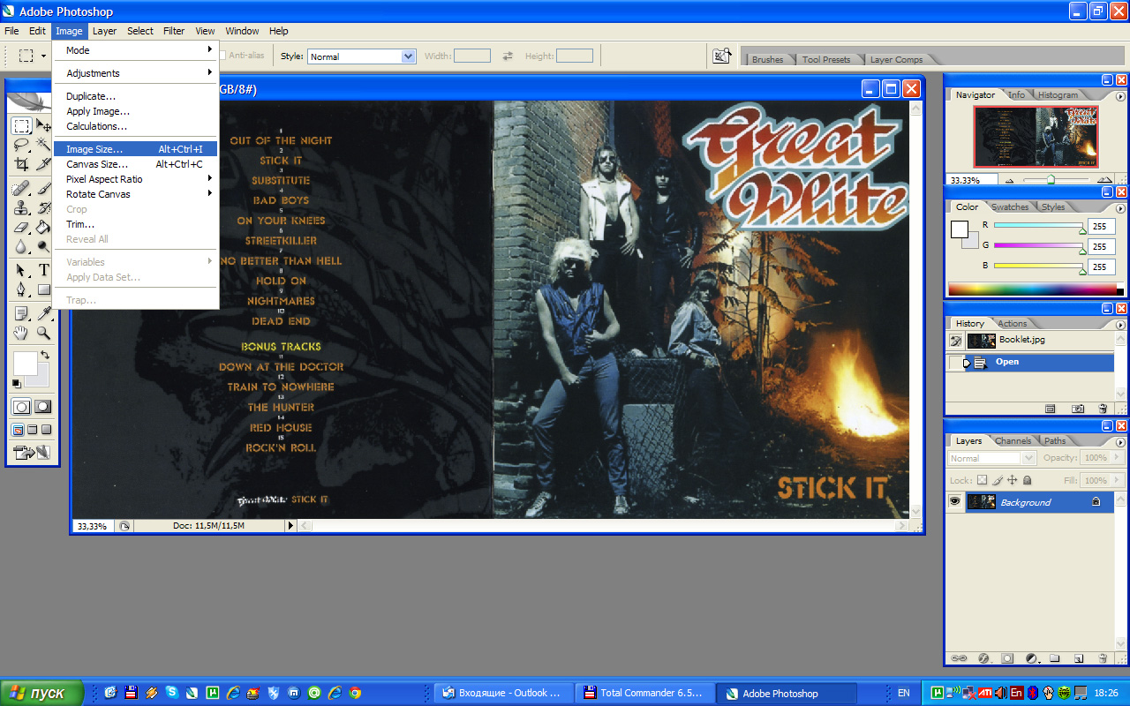The image size is (1130, 706).
Task: Click the Navigator zoom slider
Action: click(x=1051, y=179)
